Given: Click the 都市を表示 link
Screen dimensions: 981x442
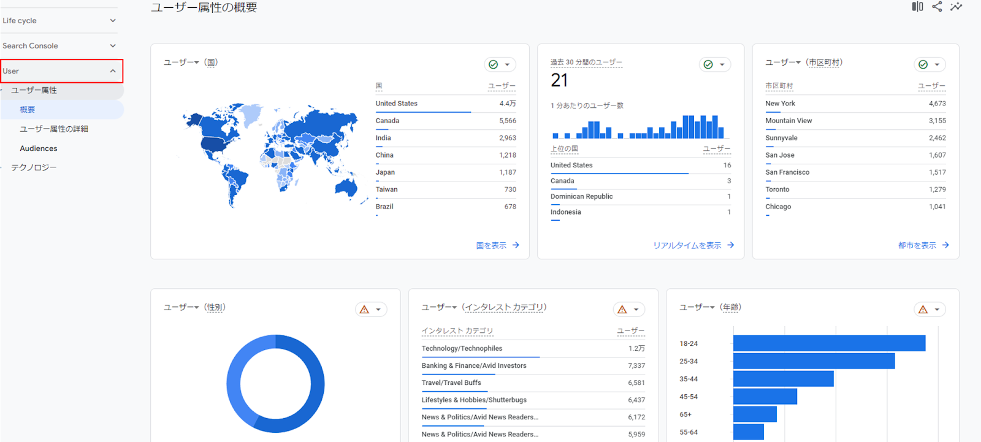Looking at the screenshot, I should [917, 245].
